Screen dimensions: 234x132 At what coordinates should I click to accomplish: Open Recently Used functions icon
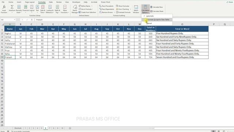19,7
